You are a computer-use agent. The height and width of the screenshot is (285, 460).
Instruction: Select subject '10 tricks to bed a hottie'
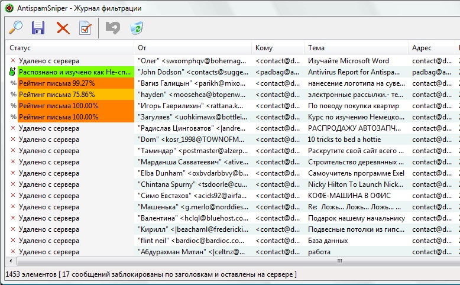pos(345,140)
